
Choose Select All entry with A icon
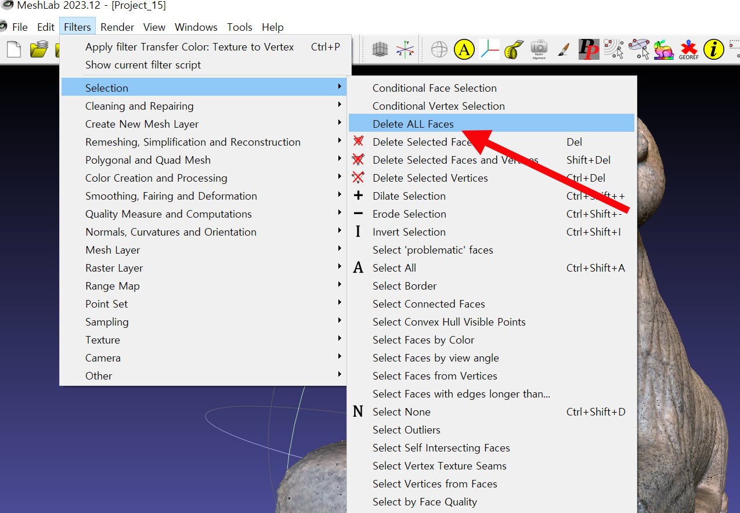[491, 268]
